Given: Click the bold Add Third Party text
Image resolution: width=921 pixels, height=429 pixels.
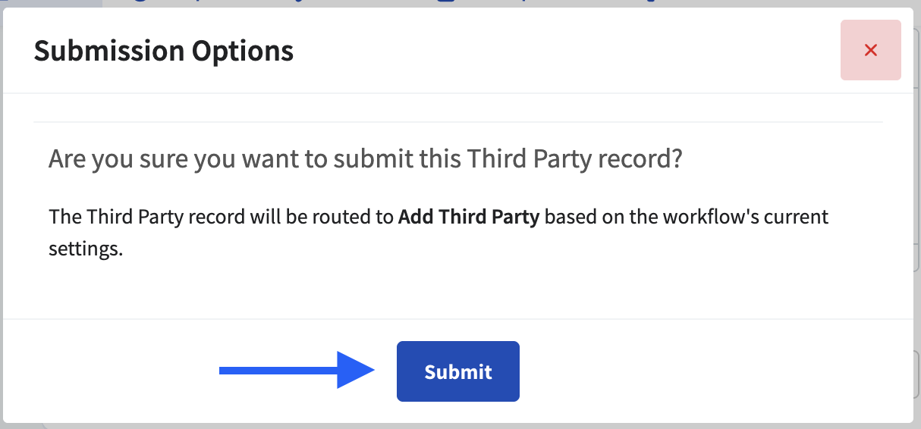Looking at the screenshot, I should (x=468, y=217).
